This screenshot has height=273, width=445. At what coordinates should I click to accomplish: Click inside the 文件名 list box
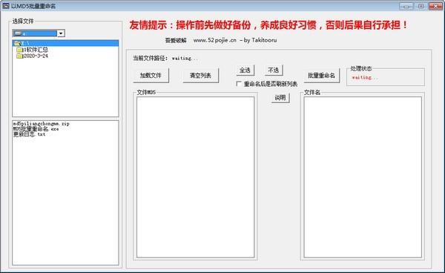click(363, 177)
